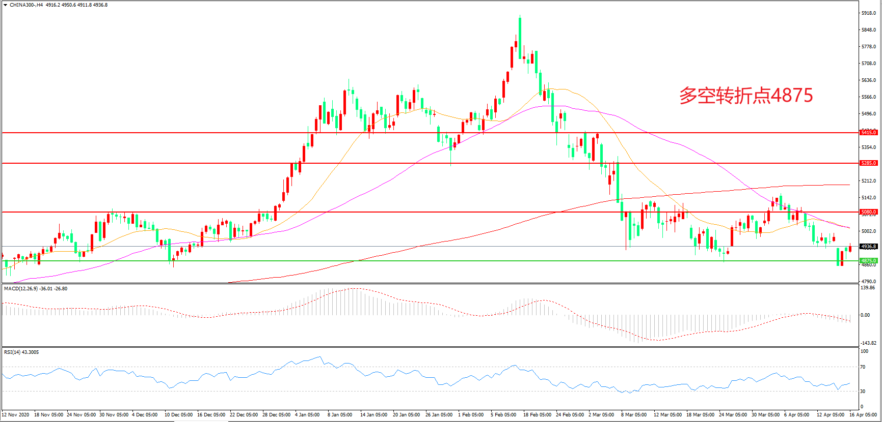The image size is (882, 422).
Task: Click the 16 Apr 05:00 date label
Action: [x=863, y=415]
